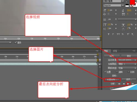Pick a color with the eyedropper tool
Screen dimensions: 137x102
coord(127,1)
